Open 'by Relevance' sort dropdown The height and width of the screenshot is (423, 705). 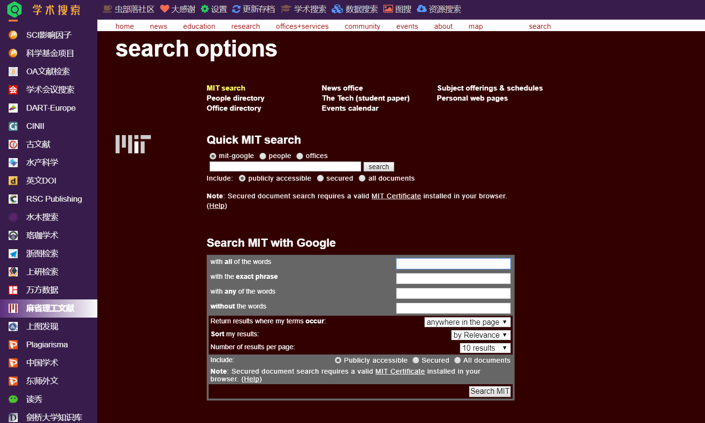(x=481, y=335)
